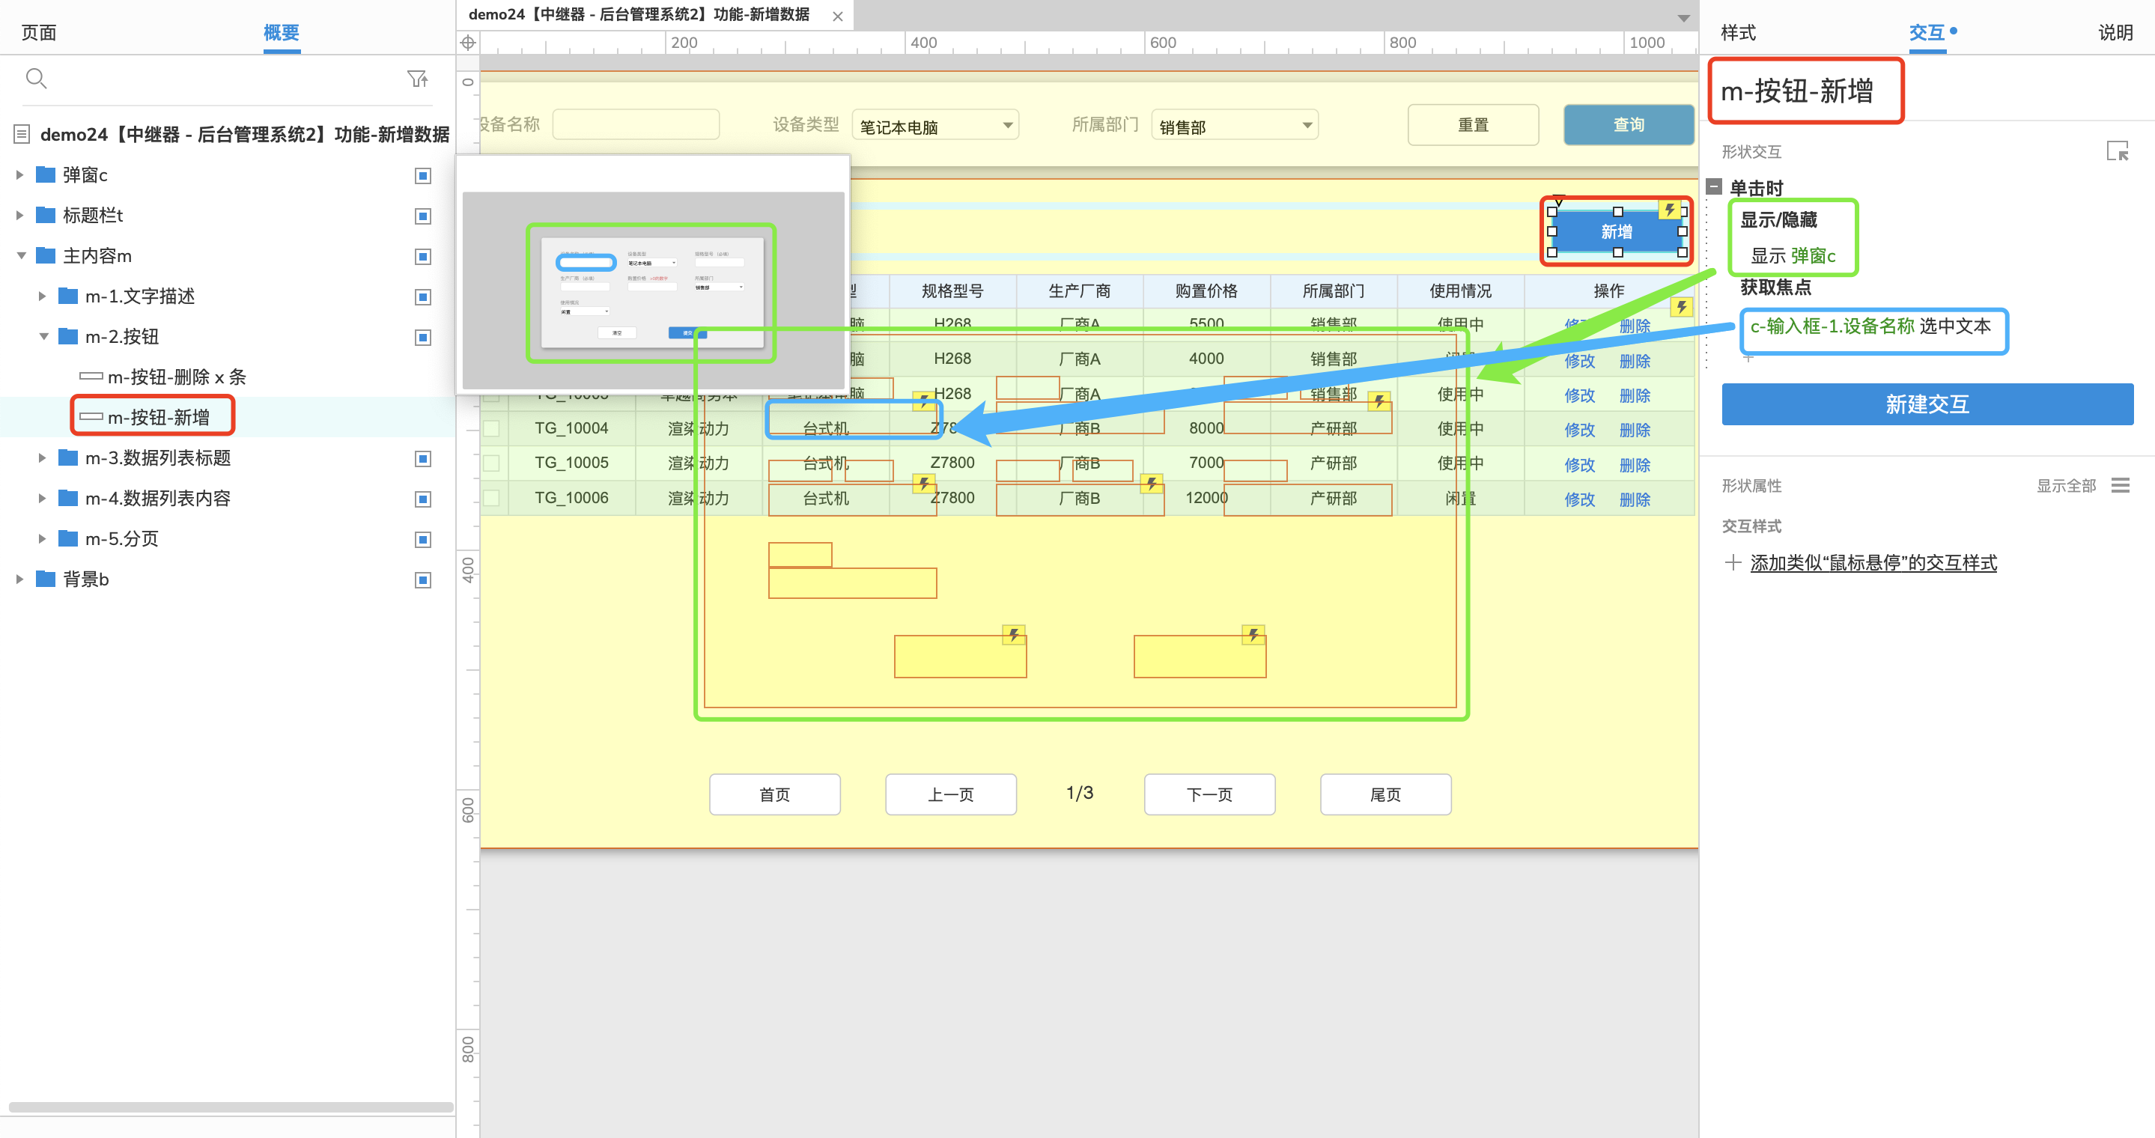Open the 交互 tab
Viewport: 2155px width, 1138px height.
click(1927, 33)
